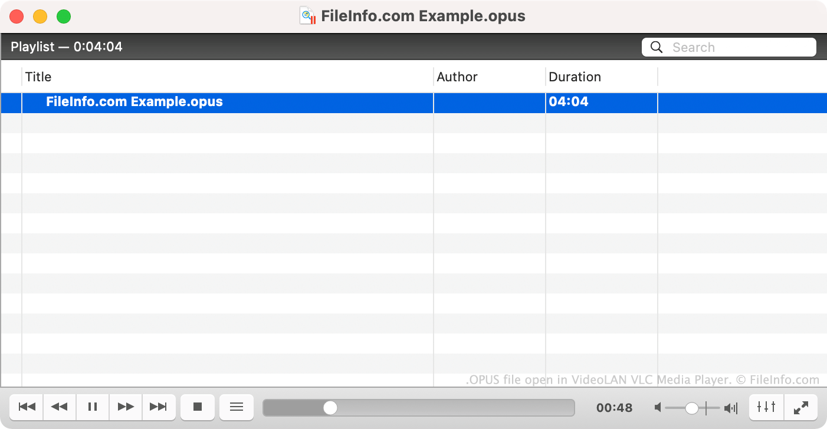Sort the playlist by Author column
Image resolution: width=827 pixels, height=429 pixels.
point(489,77)
